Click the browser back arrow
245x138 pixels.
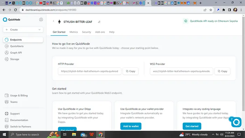pos(4,10)
